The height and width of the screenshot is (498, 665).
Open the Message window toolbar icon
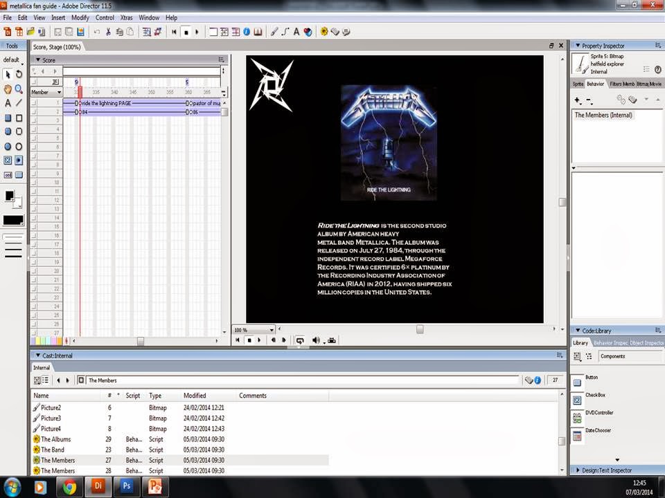tap(346, 32)
